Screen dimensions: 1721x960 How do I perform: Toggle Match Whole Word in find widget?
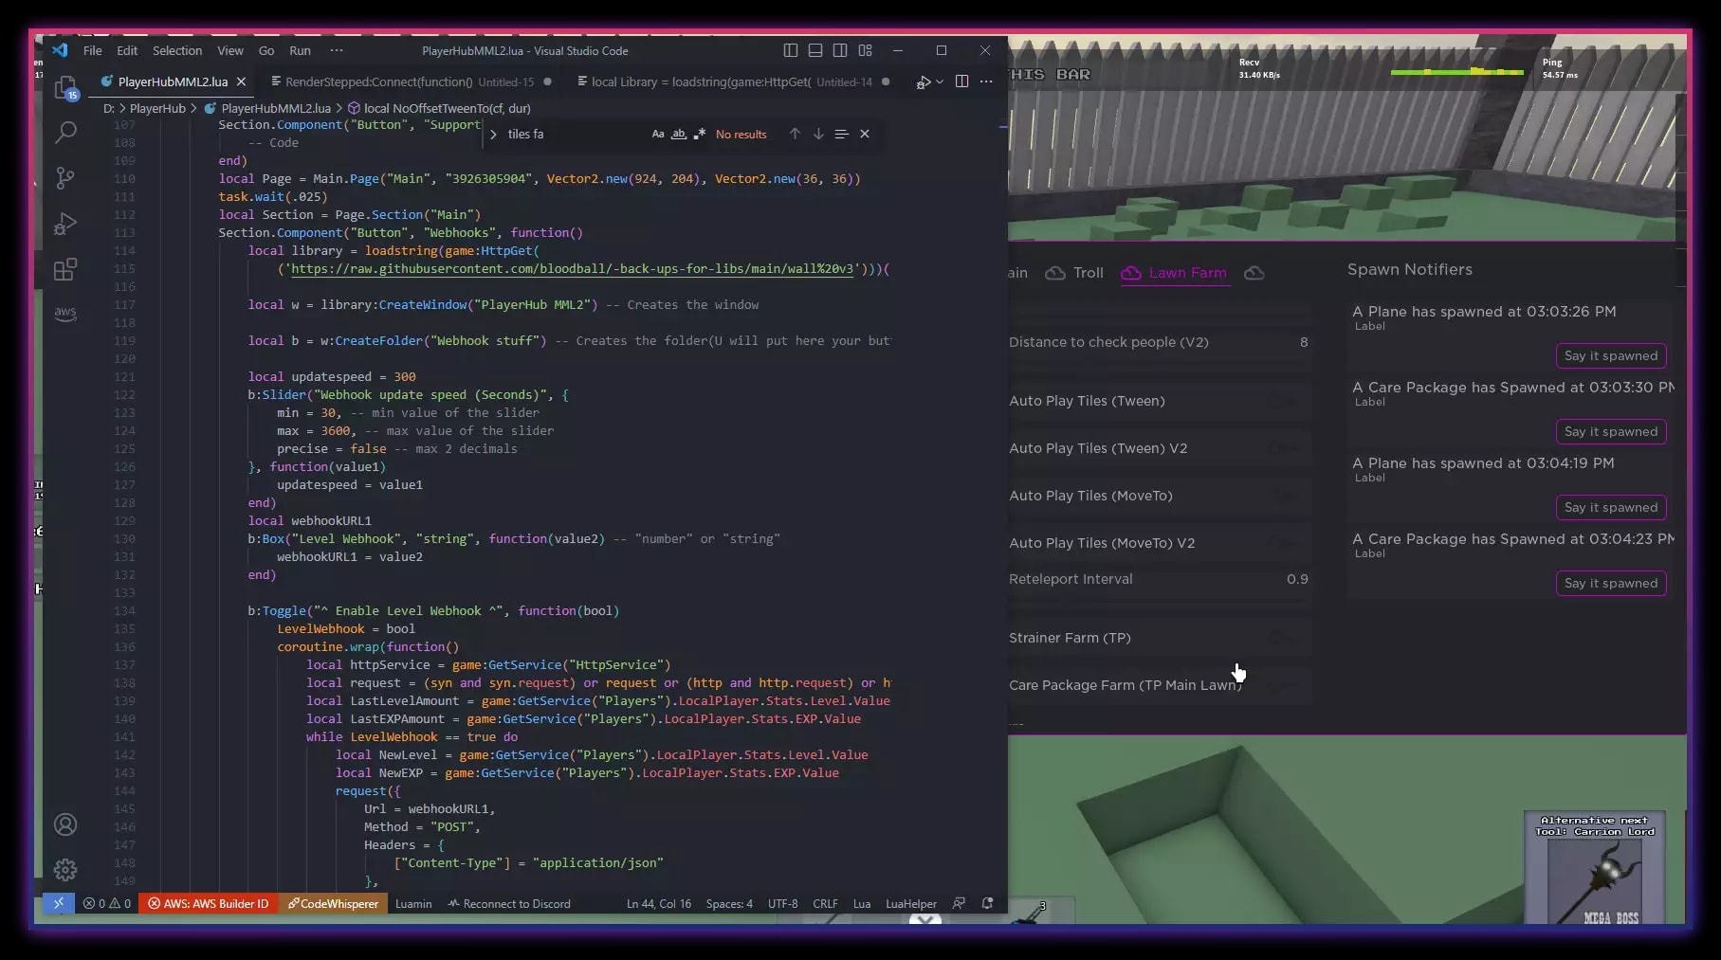(679, 134)
